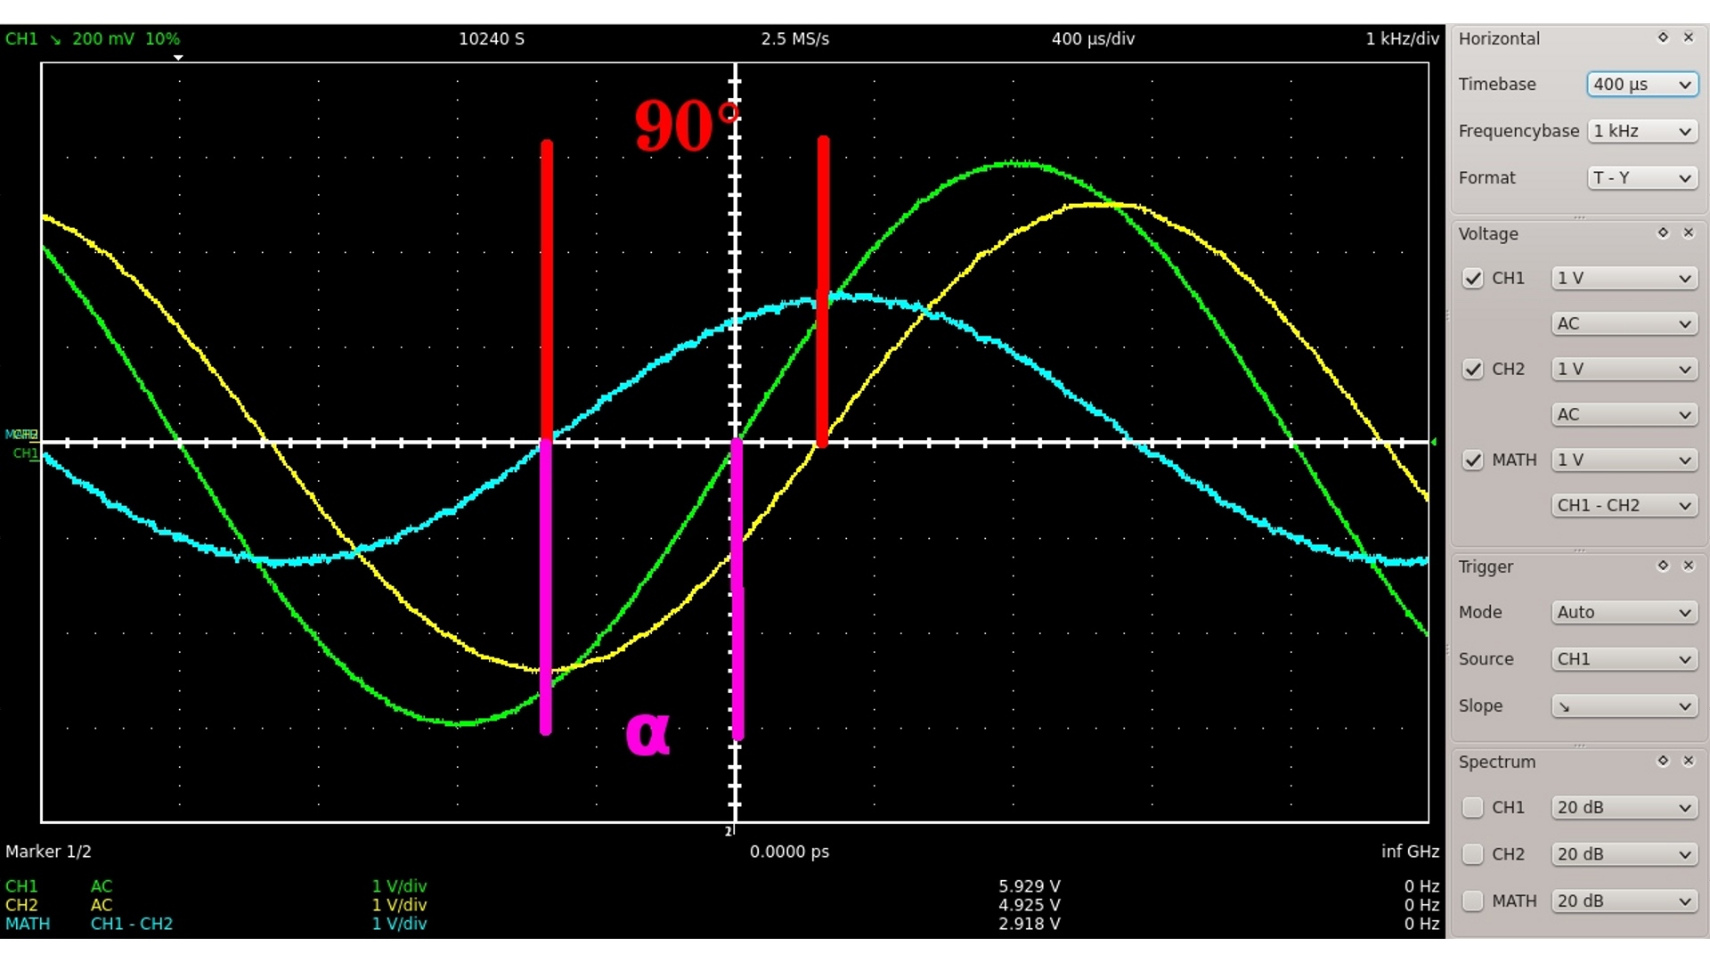Float the Spectrum panel with diamond icon
Image resolution: width=1710 pixels, height=962 pixels.
[1662, 761]
